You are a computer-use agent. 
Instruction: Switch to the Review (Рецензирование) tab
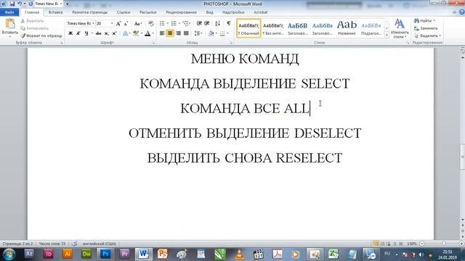(x=181, y=12)
